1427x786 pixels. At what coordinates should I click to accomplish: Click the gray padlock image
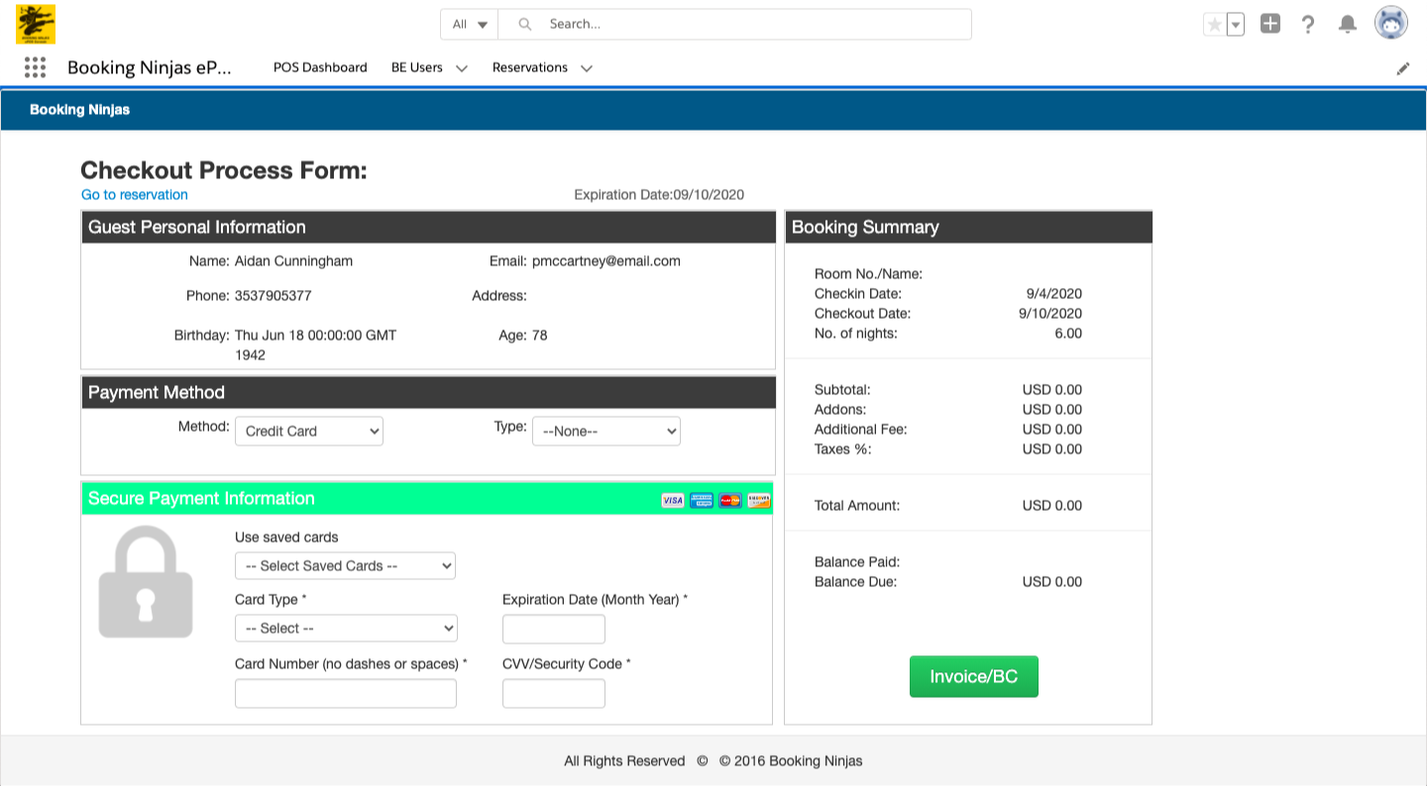point(146,581)
